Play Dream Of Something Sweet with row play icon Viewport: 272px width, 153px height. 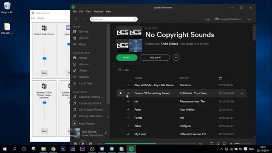click(x=120, y=93)
